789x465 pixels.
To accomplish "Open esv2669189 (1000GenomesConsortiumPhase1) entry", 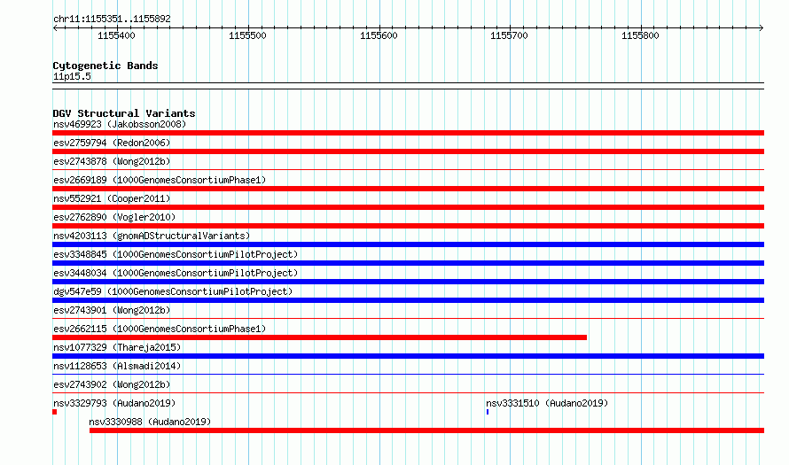I will coord(160,180).
